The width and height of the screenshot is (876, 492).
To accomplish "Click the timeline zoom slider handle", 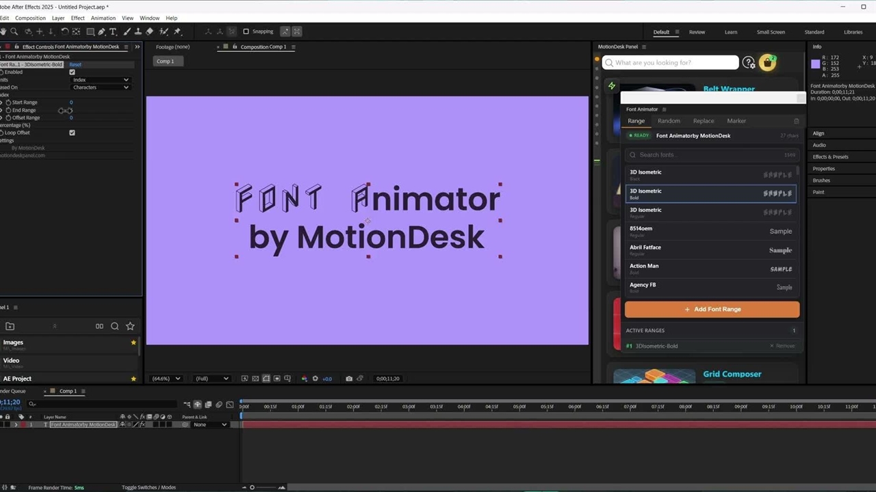I will point(252,487).
